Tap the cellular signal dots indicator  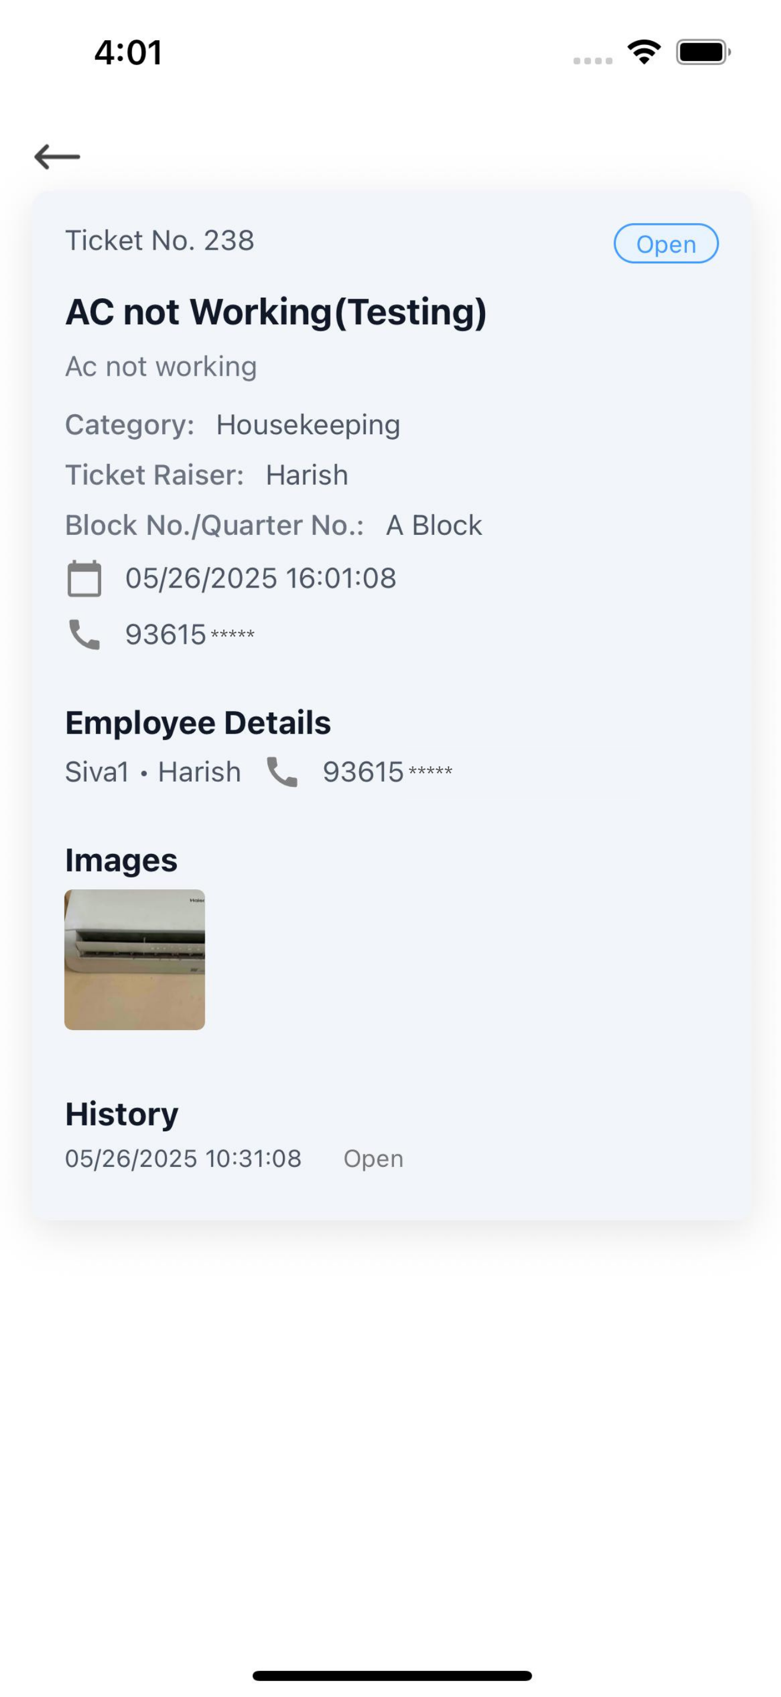click(x=593, y=60)
